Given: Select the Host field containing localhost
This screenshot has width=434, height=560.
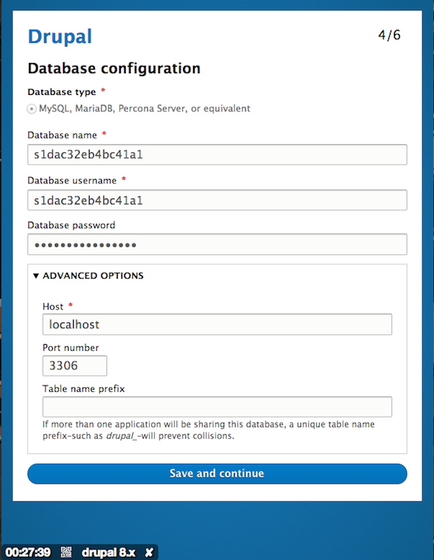Looking at the screenshot, I should pos(217,325).
